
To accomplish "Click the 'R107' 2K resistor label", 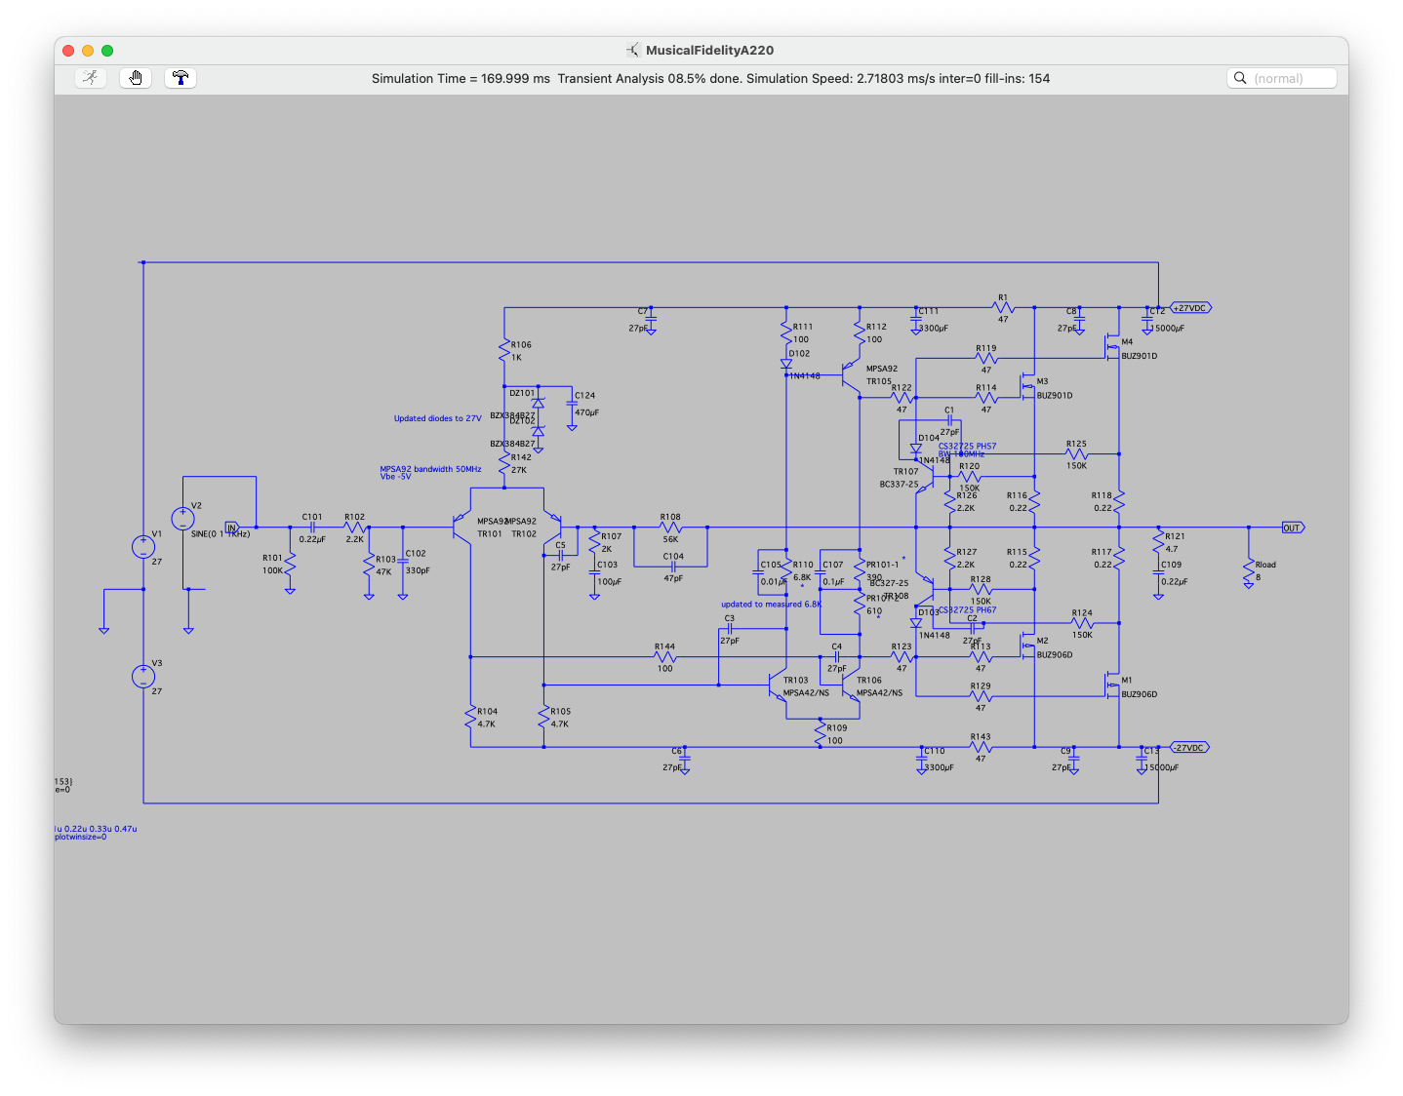I will point(611,537).
